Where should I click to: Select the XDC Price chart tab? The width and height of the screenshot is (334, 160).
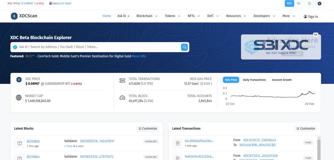(231, 80)
